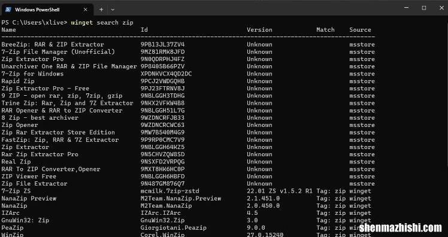Click the 'Match' column header
This screenshot has width=448, height=237.
[x=325, y=30]
